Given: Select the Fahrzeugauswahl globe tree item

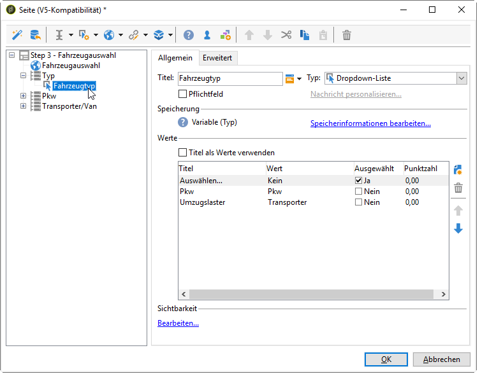Looking at the screenshot, I should (x=71, y=66).
